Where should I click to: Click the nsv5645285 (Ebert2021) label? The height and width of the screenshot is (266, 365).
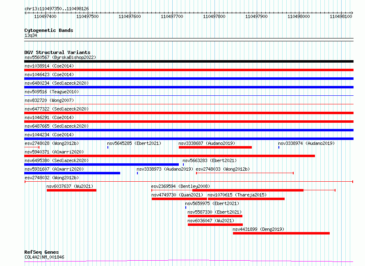134,143
